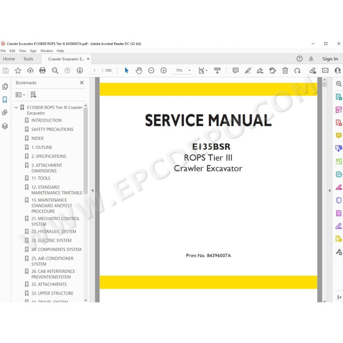Viewport: 343px width, 343px height.
Task: Open Protect shield tool in right pane
Action: click(x=339, y=200)
